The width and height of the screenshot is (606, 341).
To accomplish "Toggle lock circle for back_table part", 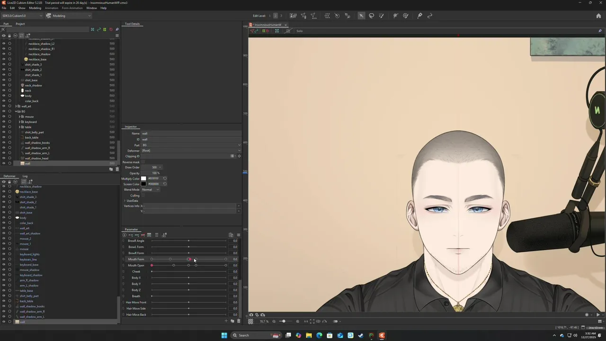I will [x=9, y=137].
